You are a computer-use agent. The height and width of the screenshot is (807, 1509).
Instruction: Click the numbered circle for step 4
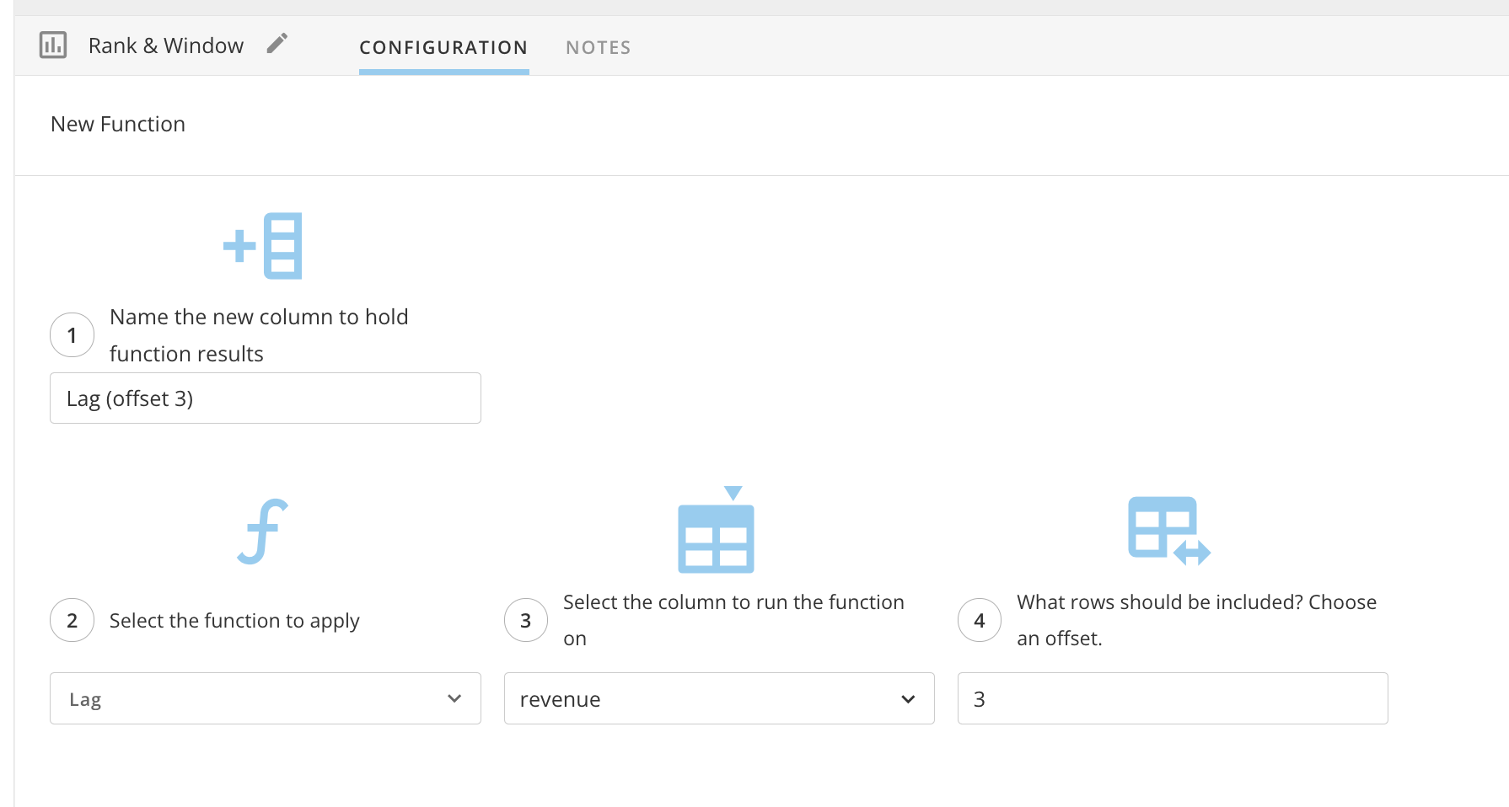click(x=979, y=620)
